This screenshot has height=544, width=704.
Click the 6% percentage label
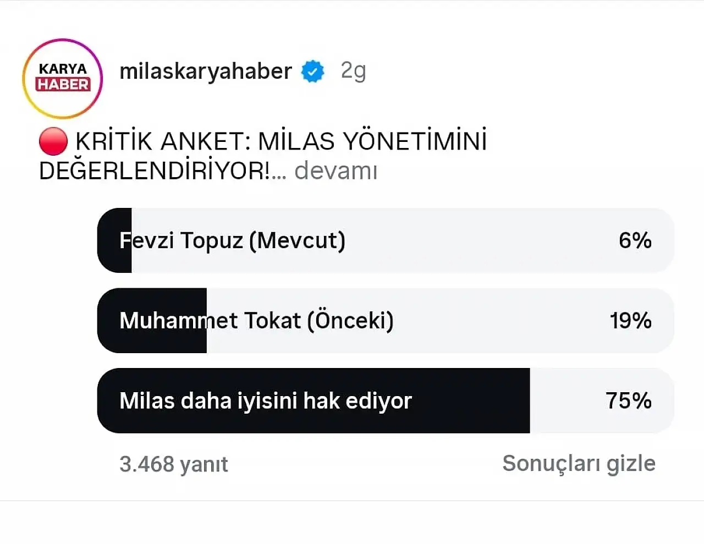(636, 240)
